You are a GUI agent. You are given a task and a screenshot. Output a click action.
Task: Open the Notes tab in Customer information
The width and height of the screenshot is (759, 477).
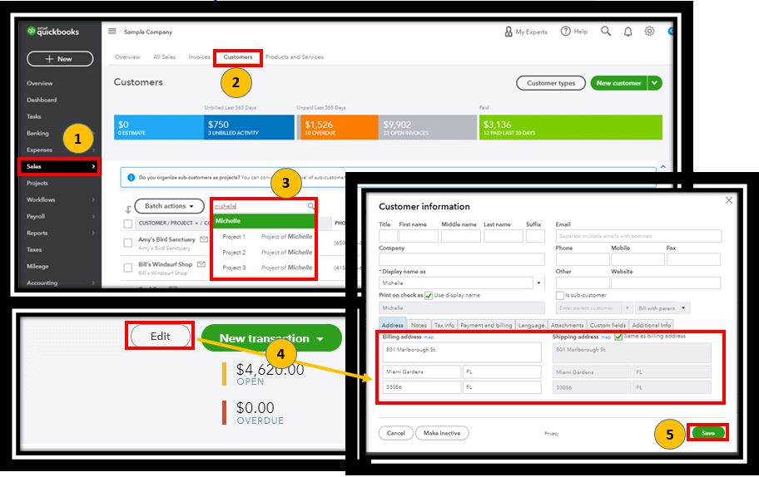(x=419, y=325)
